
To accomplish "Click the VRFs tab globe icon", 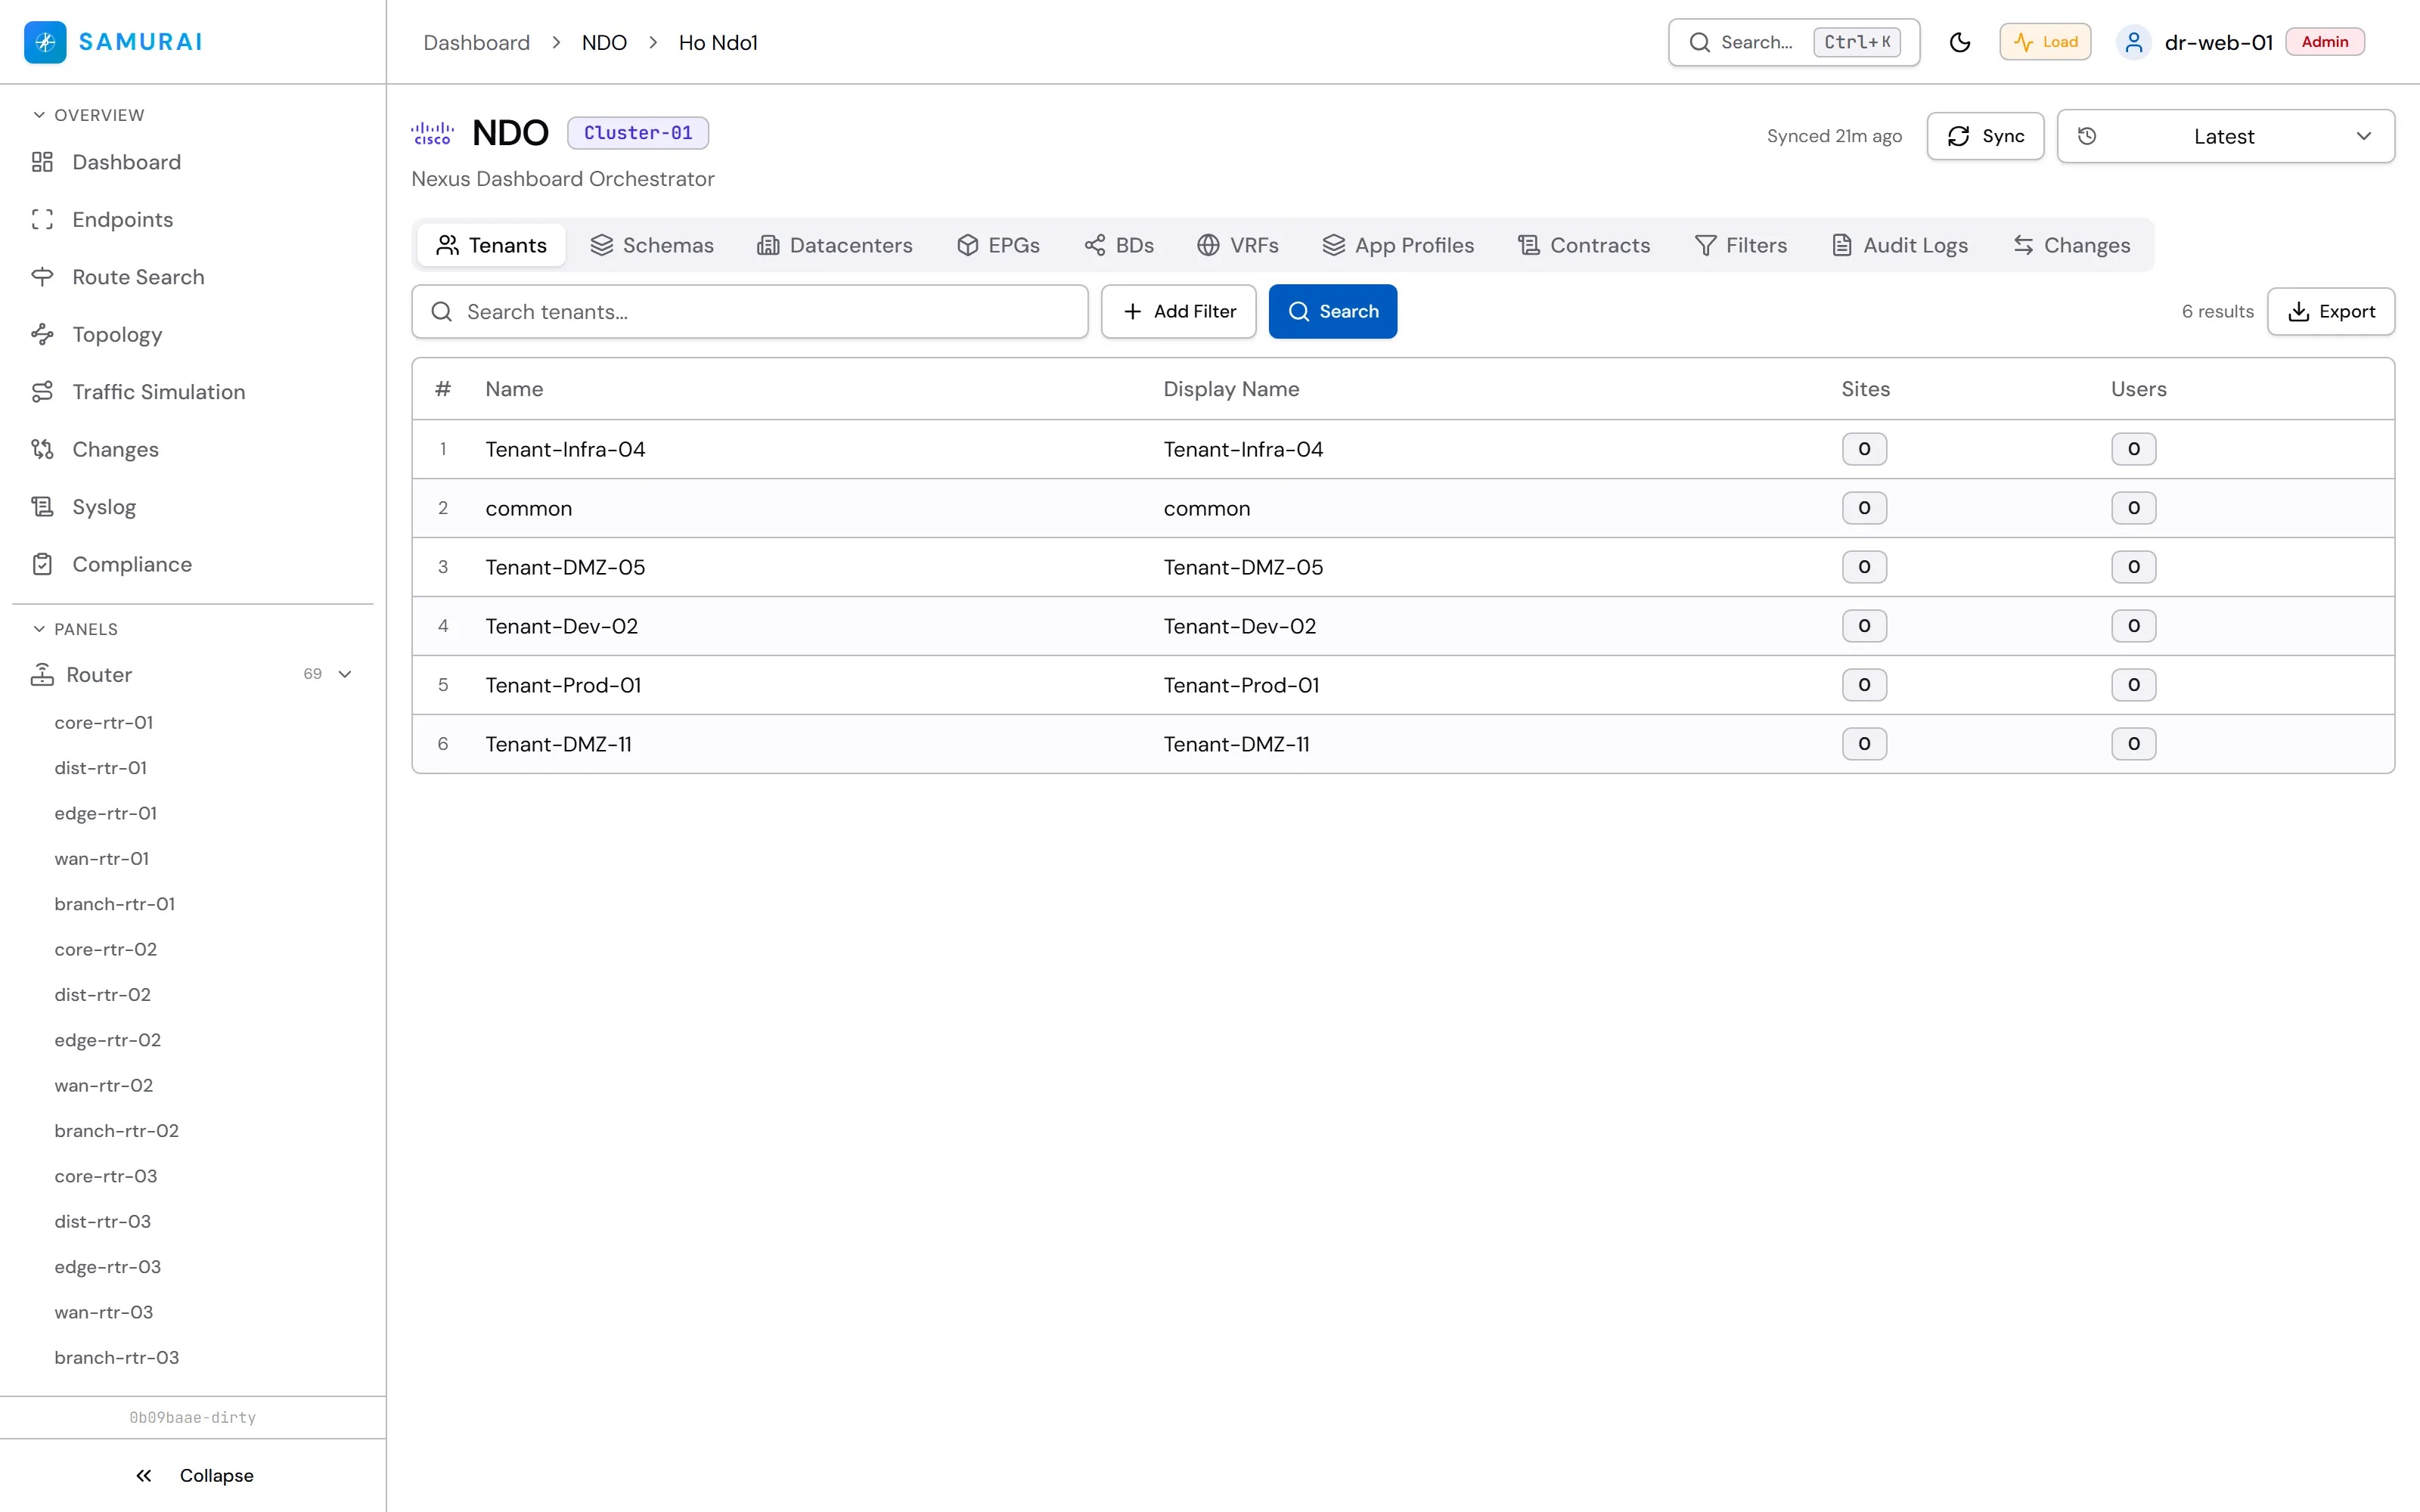I will (x=1208, y=245).
